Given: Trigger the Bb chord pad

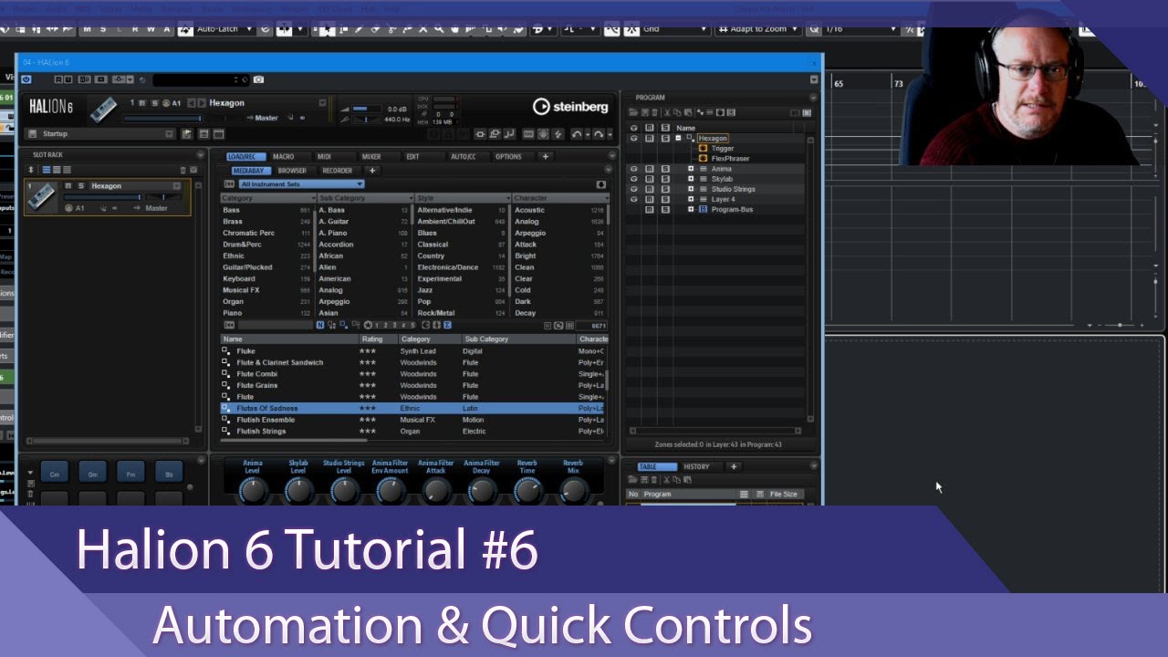Looking at the screenshot, I should coord(169,474).
